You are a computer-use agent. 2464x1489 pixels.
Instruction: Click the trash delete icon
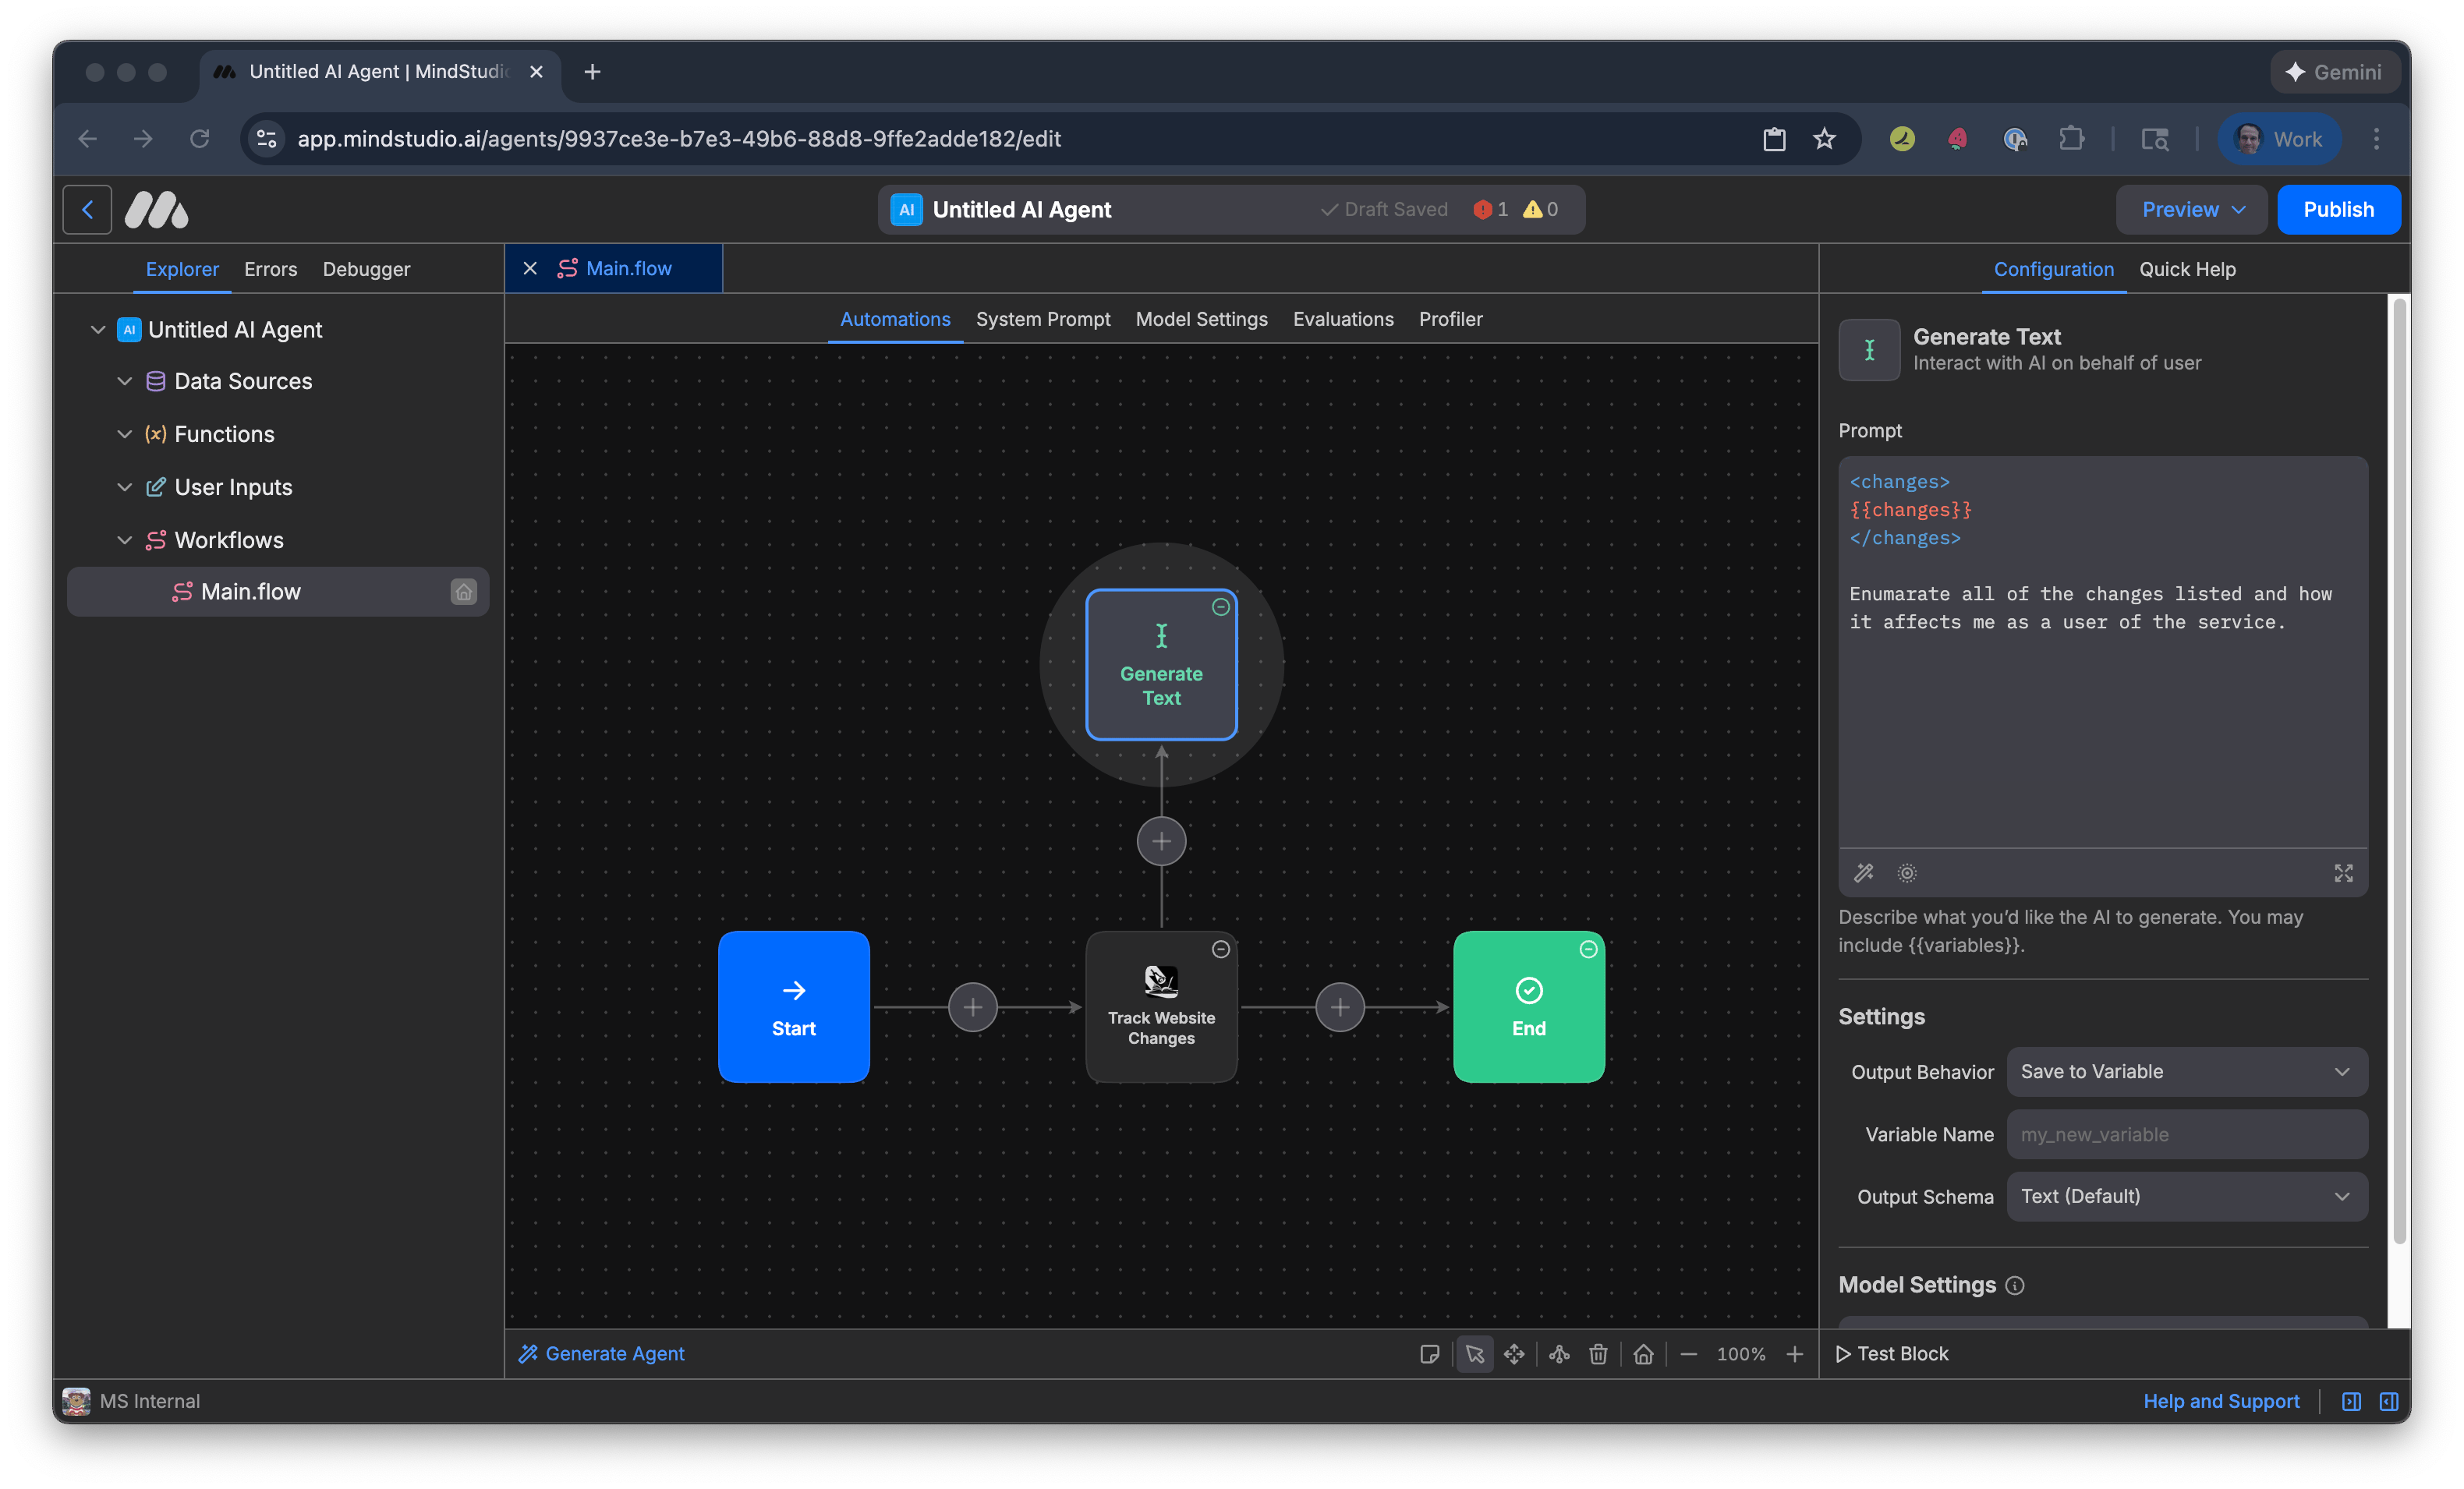[x=1598, y=1354]
